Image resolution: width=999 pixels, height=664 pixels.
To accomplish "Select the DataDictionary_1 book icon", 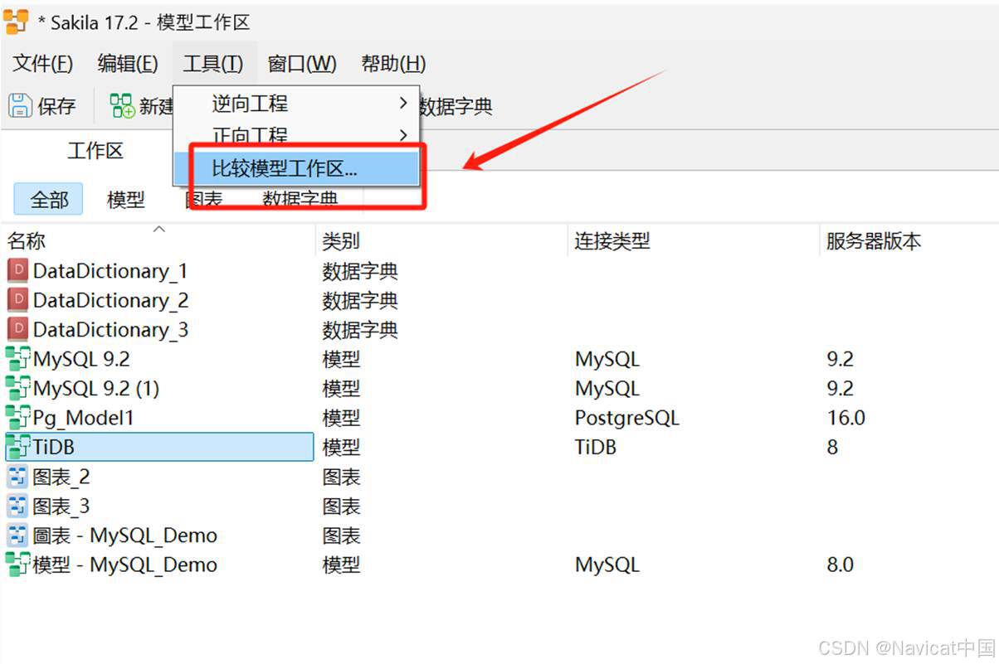I will pyautogui.click(x=17, y=271).
